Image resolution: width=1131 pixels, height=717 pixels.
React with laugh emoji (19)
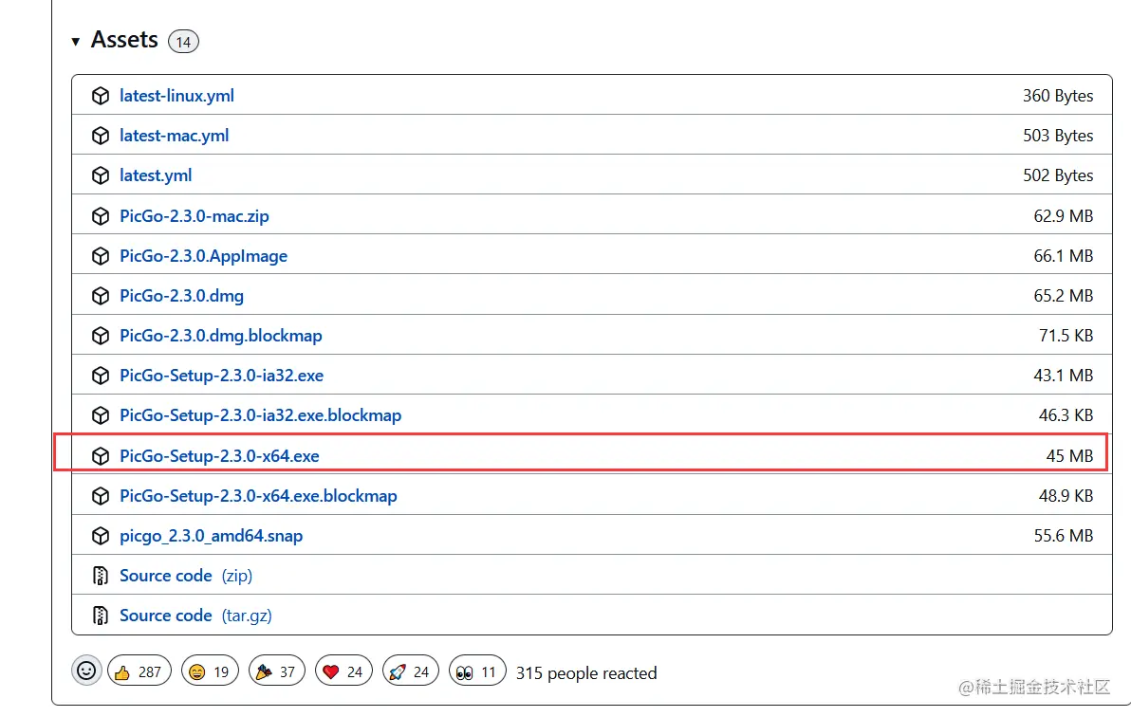point(210,671)
